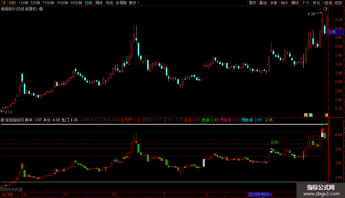Click the 2024年 year label
This screenshot has height=198, width=345.
(x=7, y=194)
